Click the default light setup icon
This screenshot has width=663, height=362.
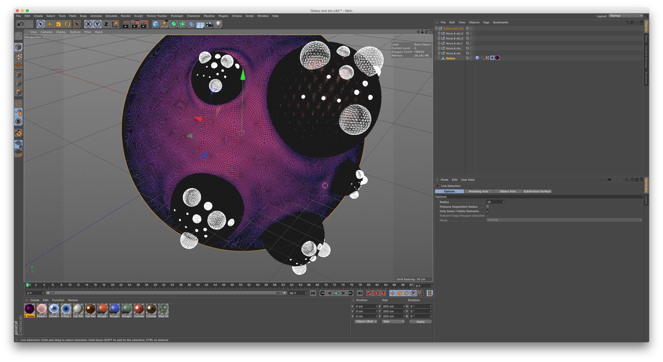tap(218, 24)
